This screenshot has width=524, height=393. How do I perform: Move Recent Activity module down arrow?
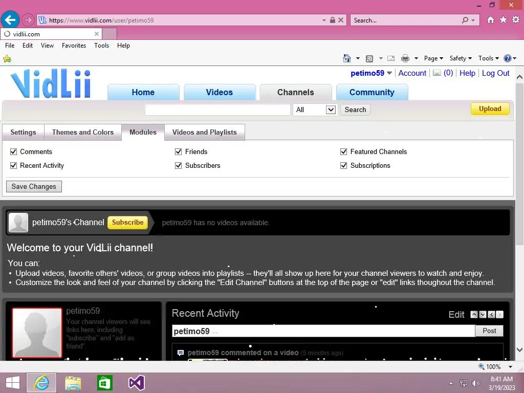[483, 315]
